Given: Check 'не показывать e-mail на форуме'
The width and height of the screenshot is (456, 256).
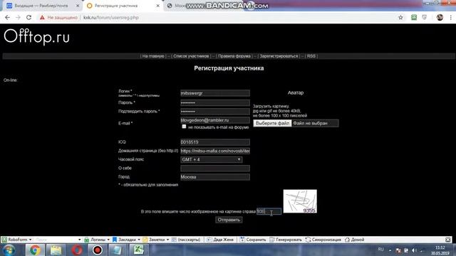Looking at the screenshot, I should (x=184, y=127).
